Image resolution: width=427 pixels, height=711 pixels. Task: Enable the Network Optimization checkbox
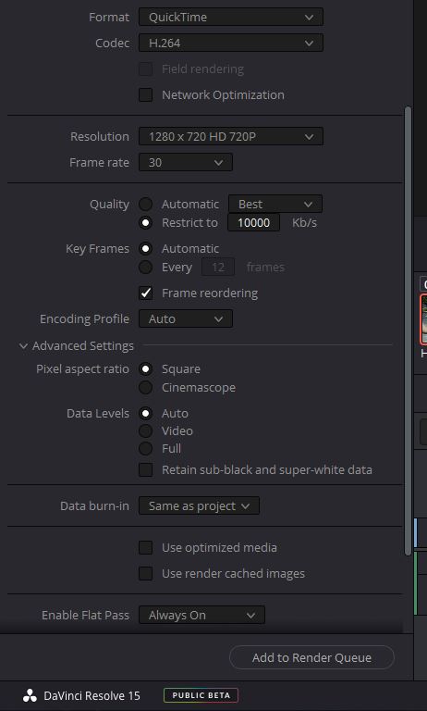point(145,94)
